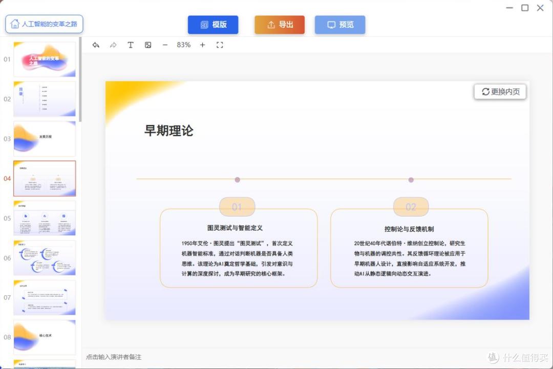Screen dimensions: 553x369
Task: Zoom out with the minus icon
Action: coord(165,45)
